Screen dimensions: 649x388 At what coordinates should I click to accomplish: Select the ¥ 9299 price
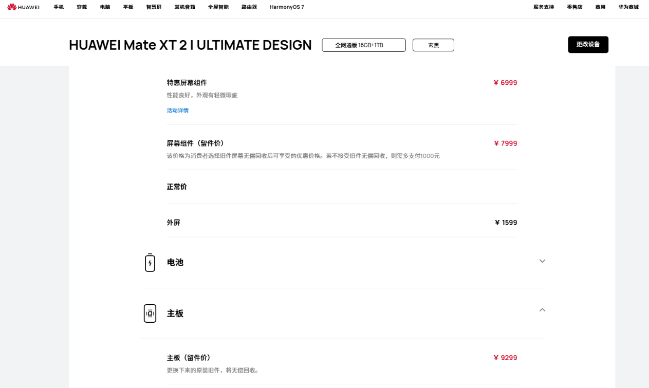(x=505, y=358)
